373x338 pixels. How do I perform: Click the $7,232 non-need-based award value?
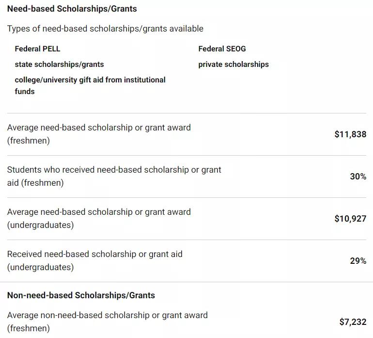click(x=353, y=322)
